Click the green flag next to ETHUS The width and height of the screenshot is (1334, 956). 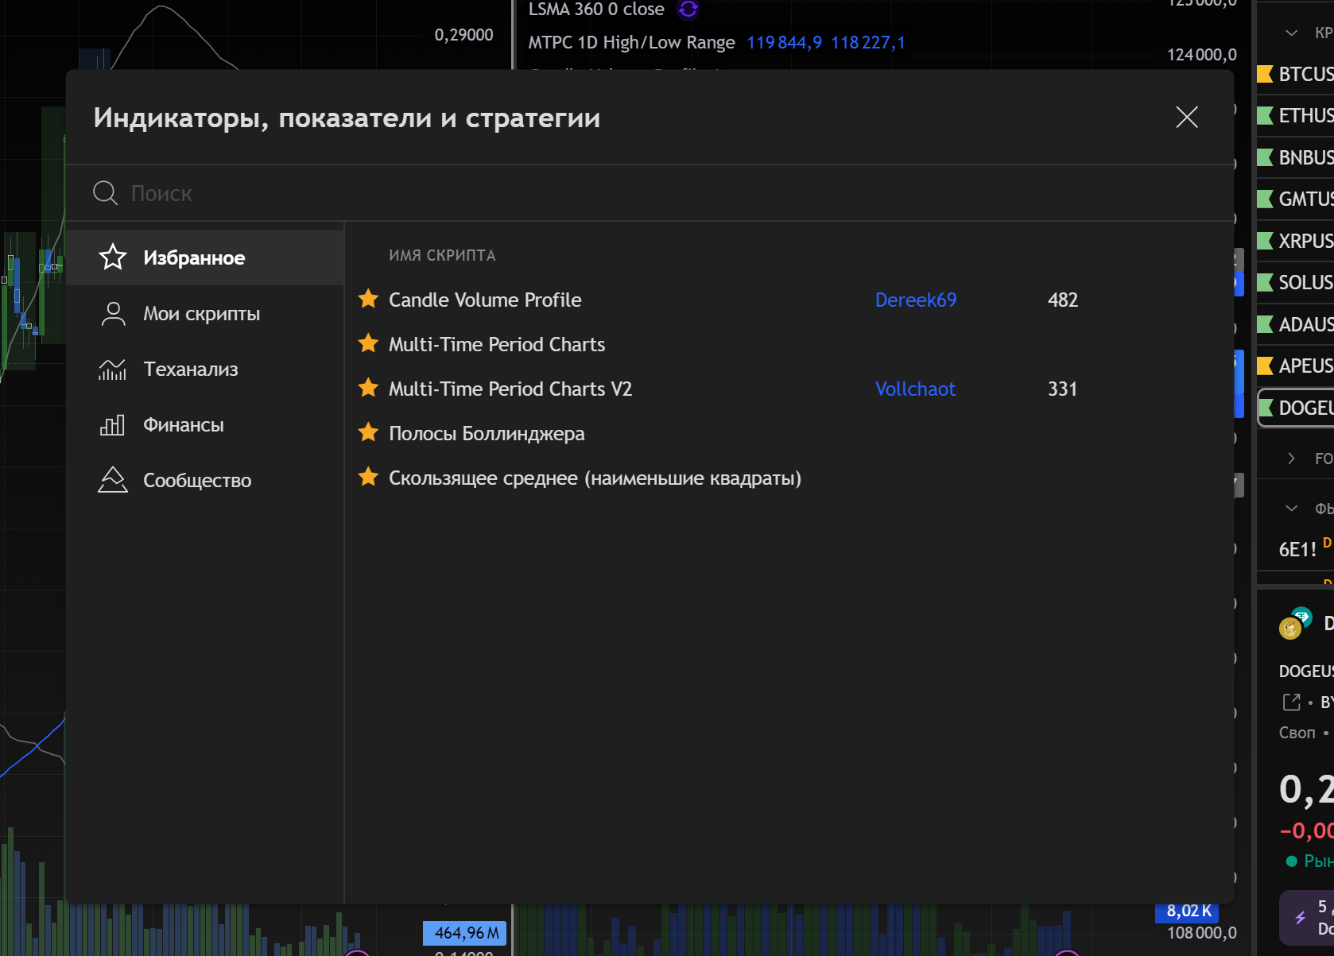[1265, 115]
